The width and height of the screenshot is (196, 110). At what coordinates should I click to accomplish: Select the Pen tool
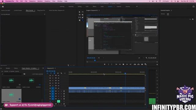click(x=83, y=17)
